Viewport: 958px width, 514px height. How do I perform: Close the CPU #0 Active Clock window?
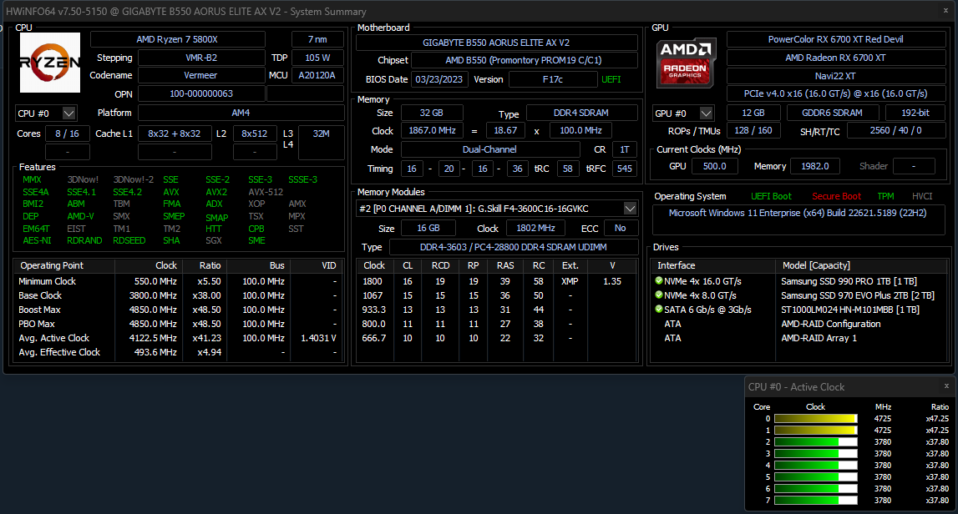pos(946,385)
